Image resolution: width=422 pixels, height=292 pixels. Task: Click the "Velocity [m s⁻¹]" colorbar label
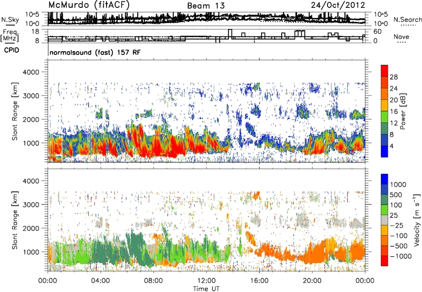tap(417, 220)
